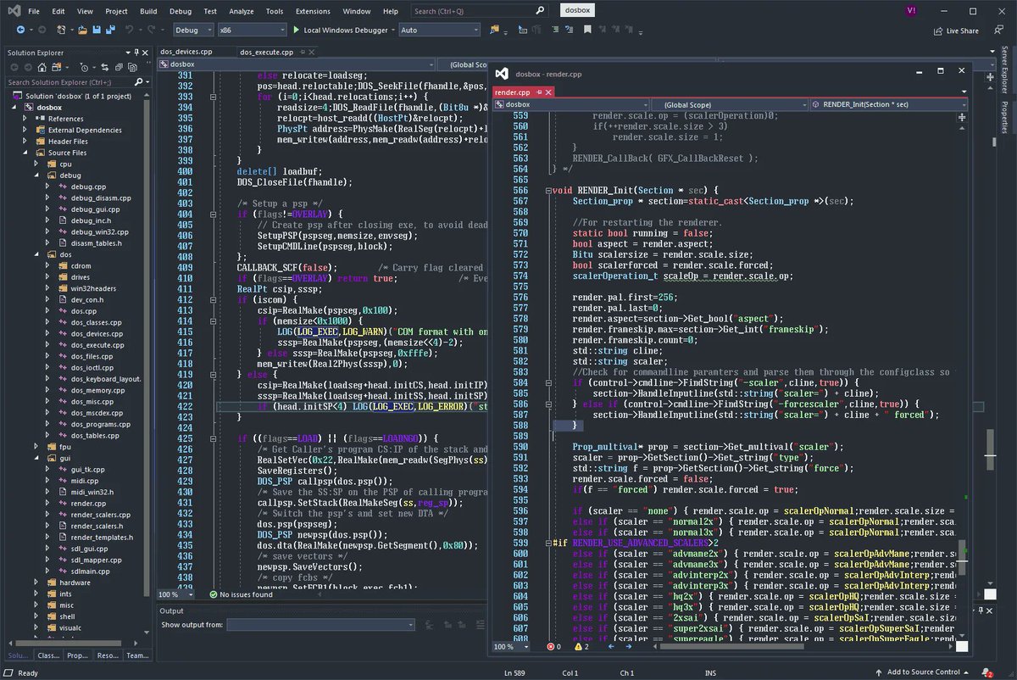This screenshot has height=680, width=1017.
Task: Click the Sync with Active Document icon
Action: 104,67
